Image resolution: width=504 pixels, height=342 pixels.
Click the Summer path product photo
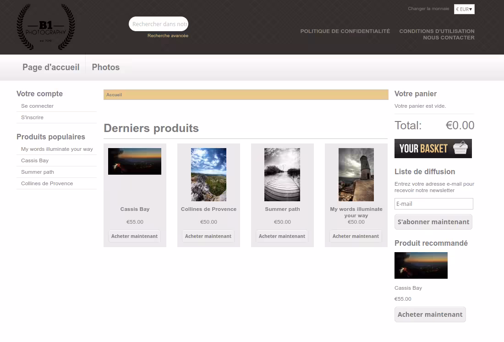[x=282, y=175]
